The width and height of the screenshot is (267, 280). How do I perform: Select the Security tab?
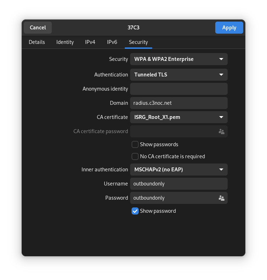click(138, 42)
